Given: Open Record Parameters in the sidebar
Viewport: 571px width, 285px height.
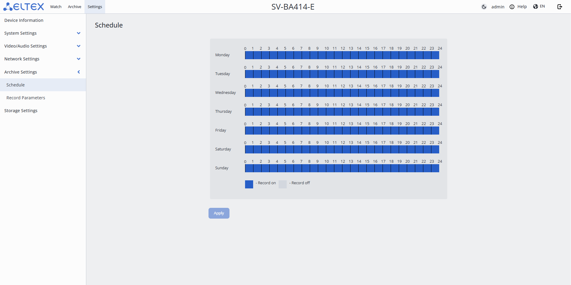Looking at the screenshot, I should click(x=26, y=98).
